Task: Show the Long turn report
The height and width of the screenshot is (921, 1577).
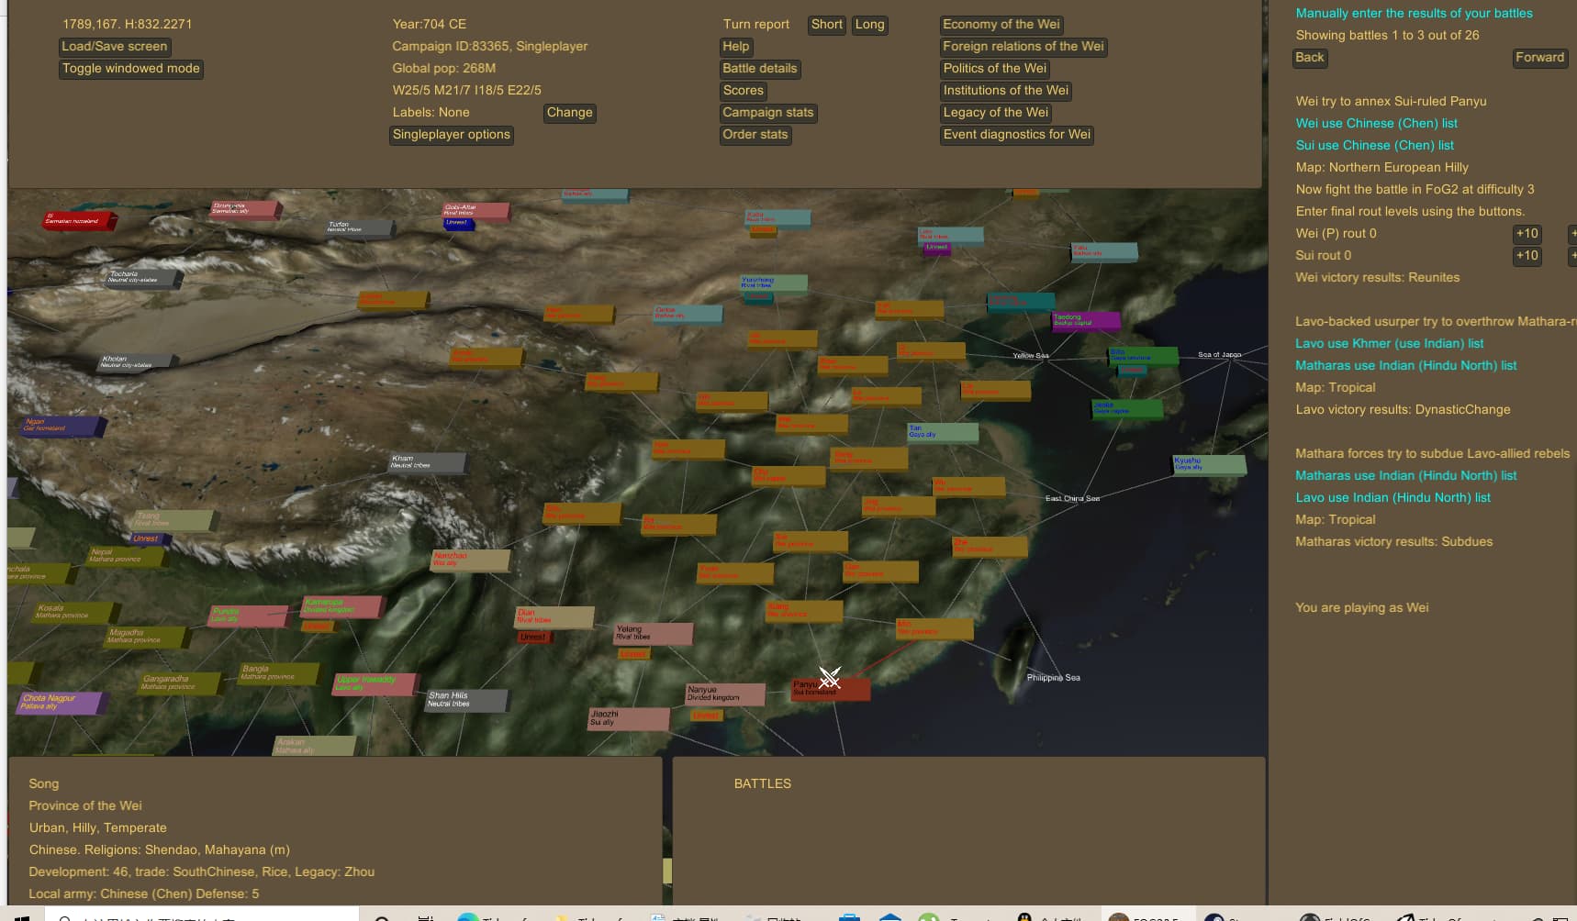Action: click(870, 24)
